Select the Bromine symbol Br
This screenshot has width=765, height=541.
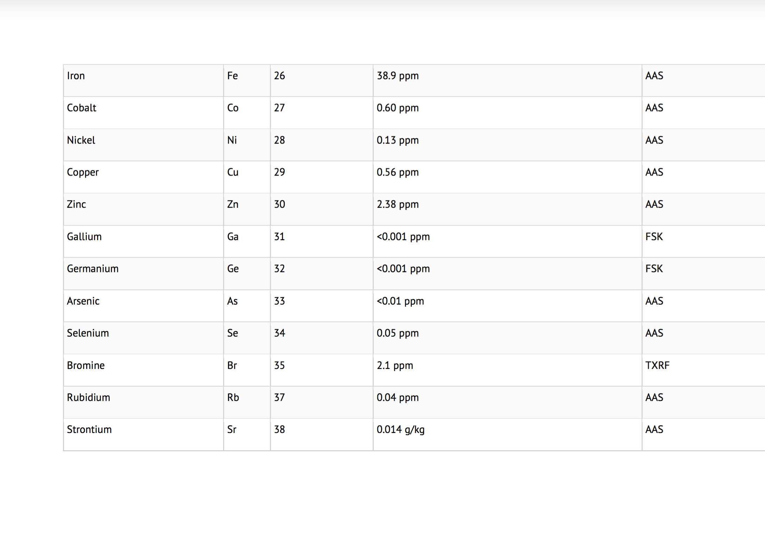point(232,365)
